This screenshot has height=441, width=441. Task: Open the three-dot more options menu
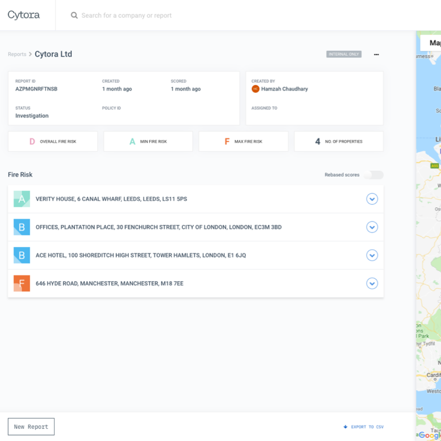click(x=376, y=54)
